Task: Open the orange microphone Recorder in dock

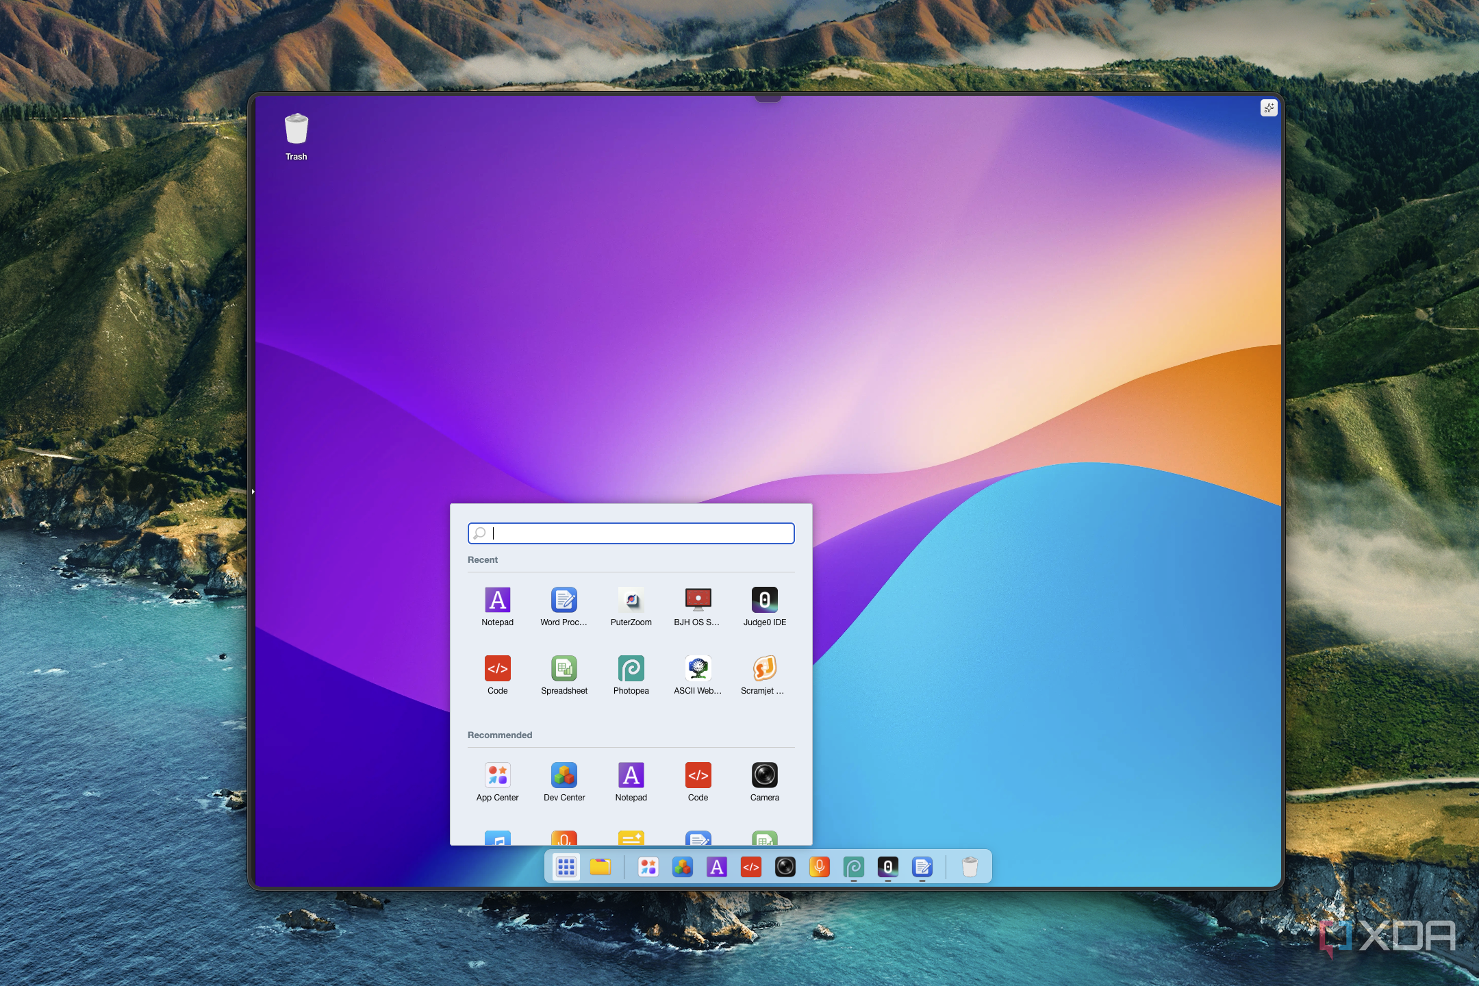Action: [x=820, y=868]
